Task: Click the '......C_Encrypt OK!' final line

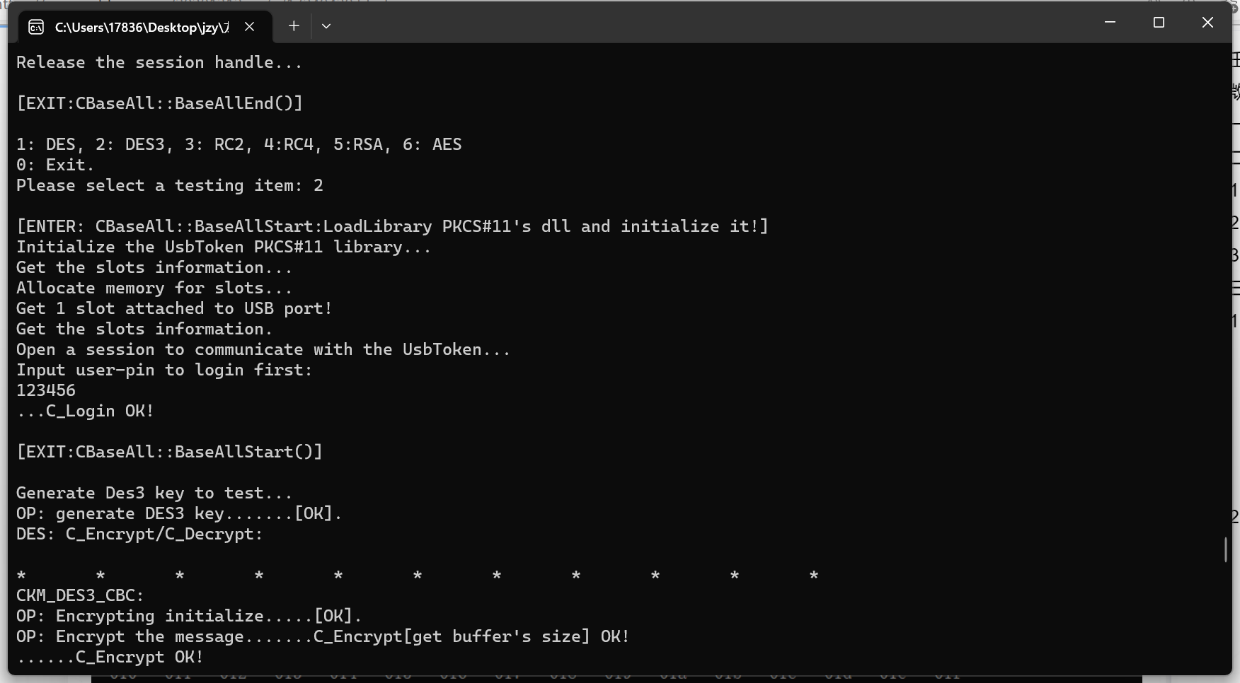Action: coord(110,657)
